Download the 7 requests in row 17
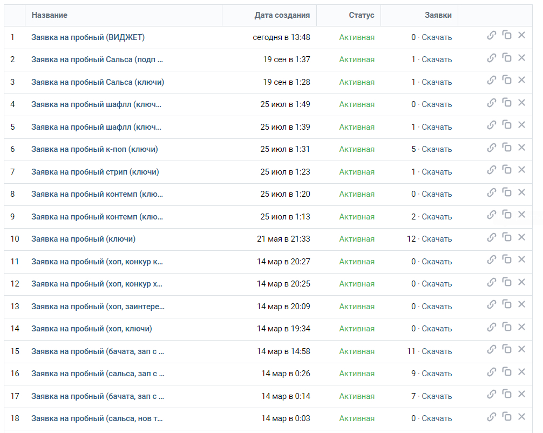Screen dimensions: 543x433 coord(437,396)
